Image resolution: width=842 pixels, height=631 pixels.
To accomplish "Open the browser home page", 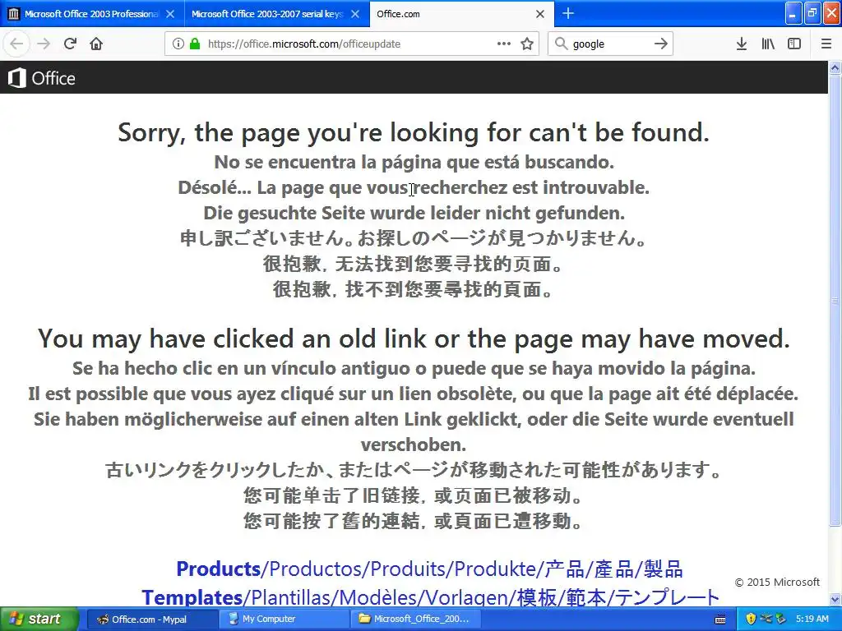I will [x=96, y=44].
